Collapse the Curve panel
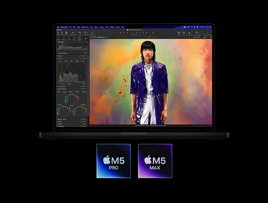 [x=57, y=58]
